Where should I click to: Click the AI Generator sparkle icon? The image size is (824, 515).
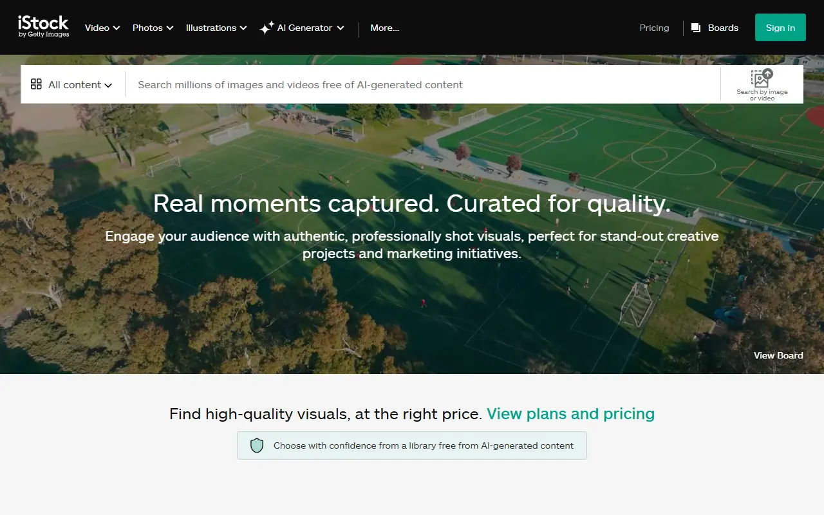coord(266,27)
